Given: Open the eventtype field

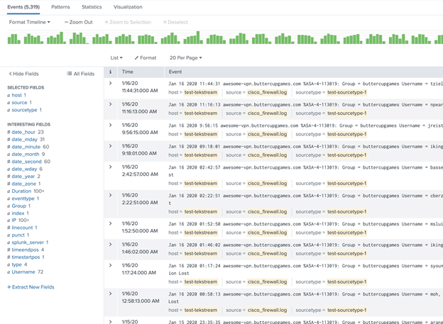Looking at the screenshot, I should (x=23, y=199).
